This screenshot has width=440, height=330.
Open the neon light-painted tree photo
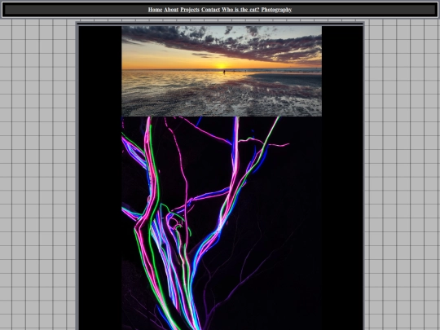pos(222,223)
